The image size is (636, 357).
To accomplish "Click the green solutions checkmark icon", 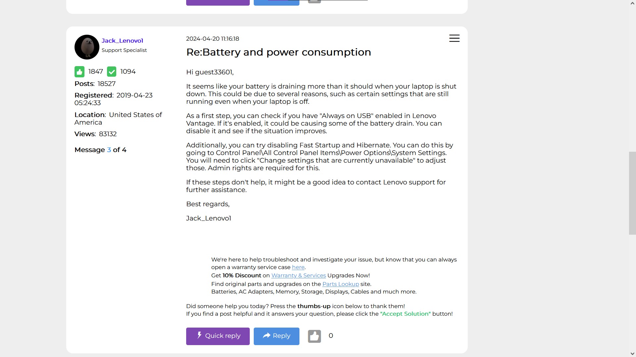I will (112, 71).
